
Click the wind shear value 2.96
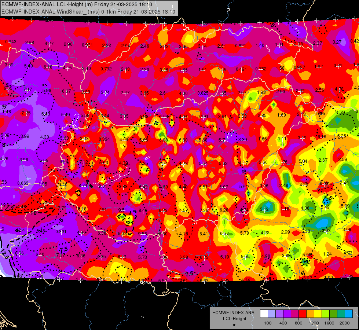click(68, 44)
